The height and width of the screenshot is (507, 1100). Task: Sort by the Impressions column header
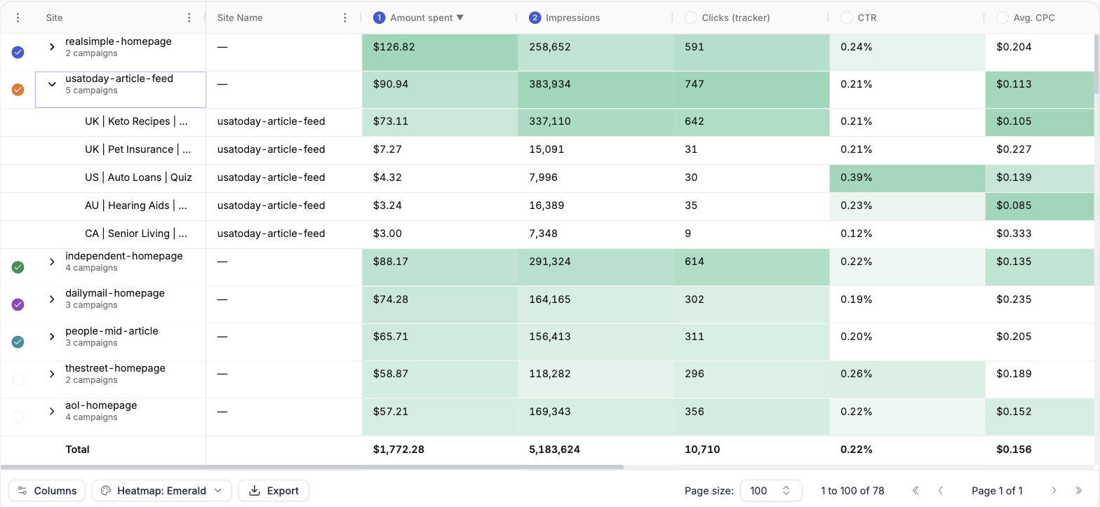572,18
